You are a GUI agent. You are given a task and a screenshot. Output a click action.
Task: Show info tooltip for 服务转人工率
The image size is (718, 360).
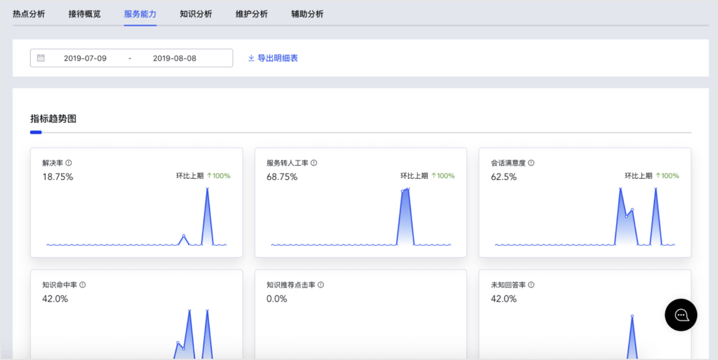[x=314, y=163]
